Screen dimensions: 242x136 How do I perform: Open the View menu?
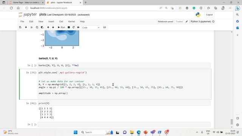click(x=41, y=22)
